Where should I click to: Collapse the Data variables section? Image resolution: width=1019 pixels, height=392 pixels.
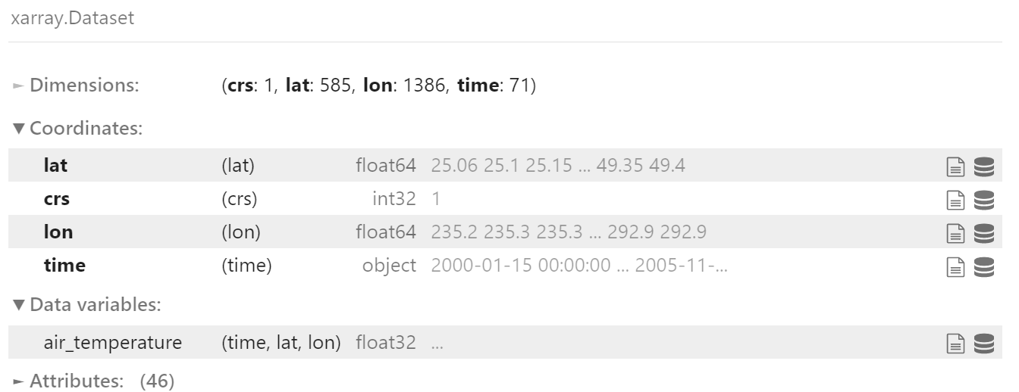tap(86, 305)
